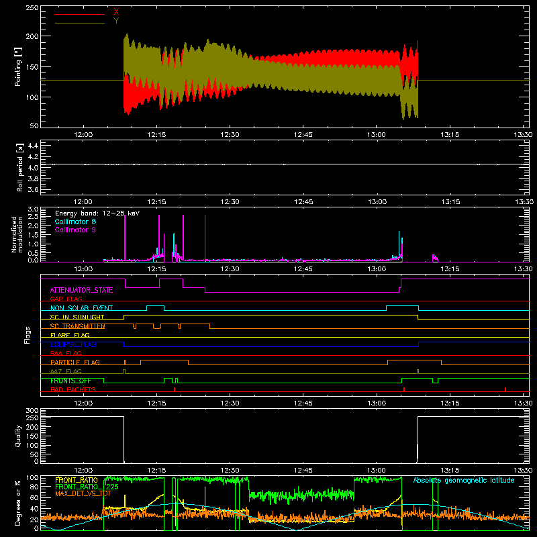
Task: Click the SC_IN_SUNLIGHT flag label
Action: click(77, 317)
